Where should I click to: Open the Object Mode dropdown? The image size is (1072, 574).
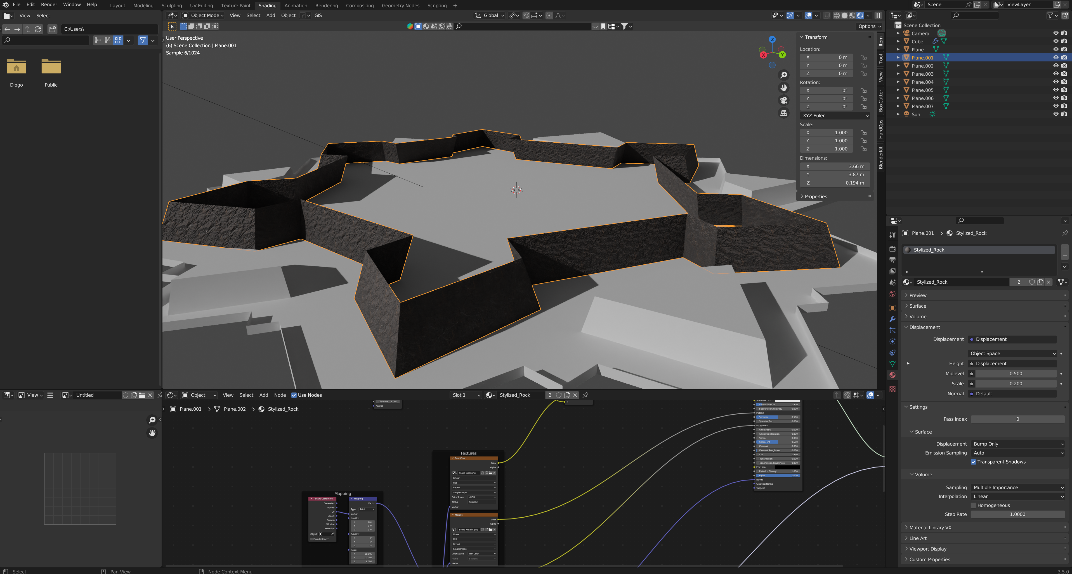click(x=203, y=15)
